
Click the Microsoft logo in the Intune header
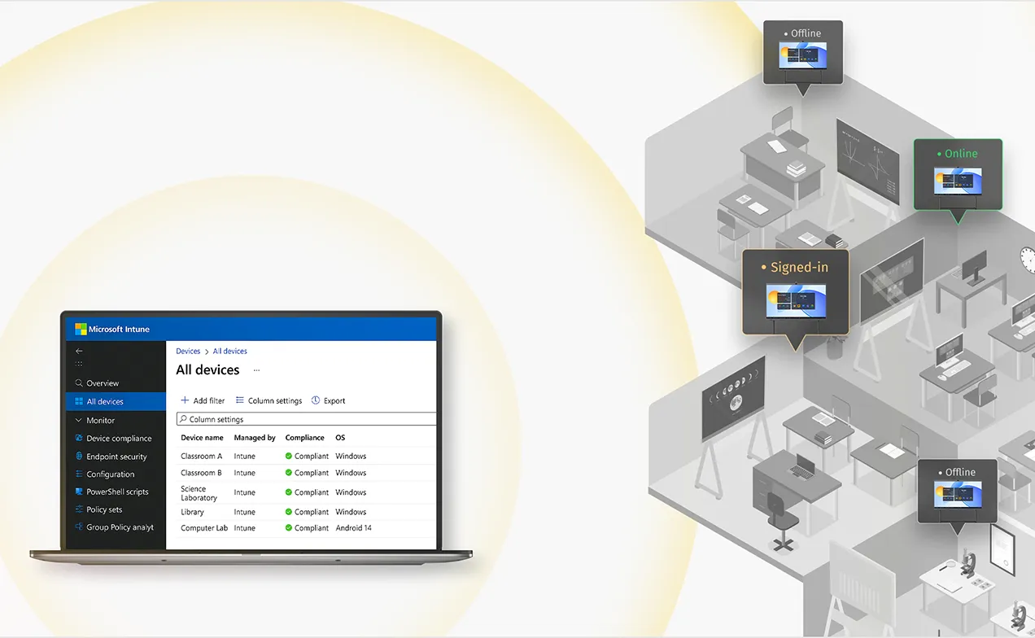(81, 329)
